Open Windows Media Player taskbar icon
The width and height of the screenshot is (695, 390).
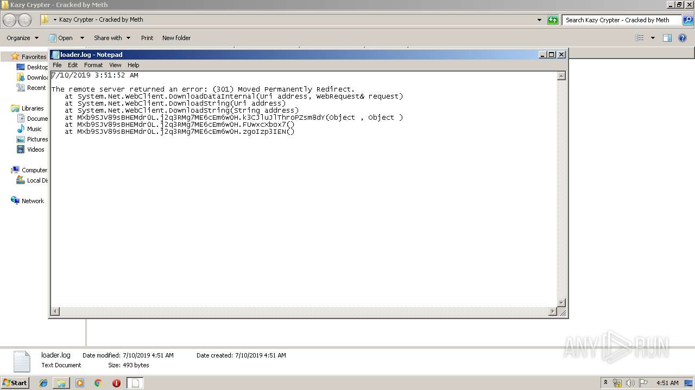coord(80,383)
